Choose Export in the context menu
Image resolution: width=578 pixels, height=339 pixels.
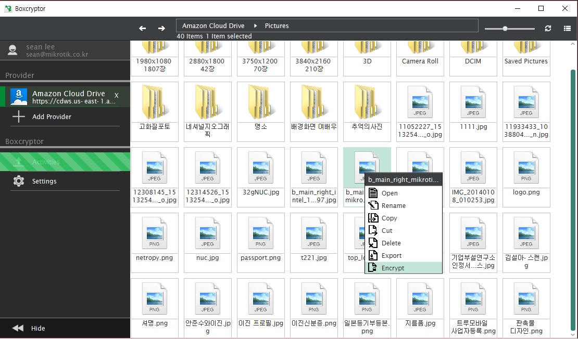[x=403, y=256]
